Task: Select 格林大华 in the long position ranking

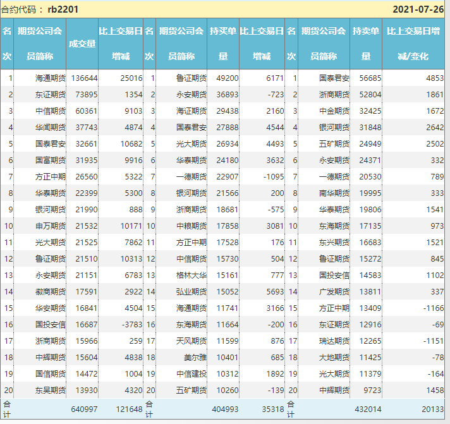Action: click(192, 276)
